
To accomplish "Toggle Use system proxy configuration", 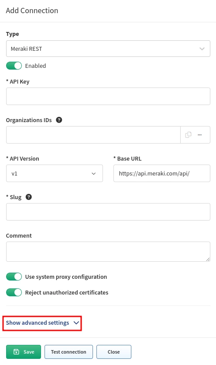I will 14,277.
